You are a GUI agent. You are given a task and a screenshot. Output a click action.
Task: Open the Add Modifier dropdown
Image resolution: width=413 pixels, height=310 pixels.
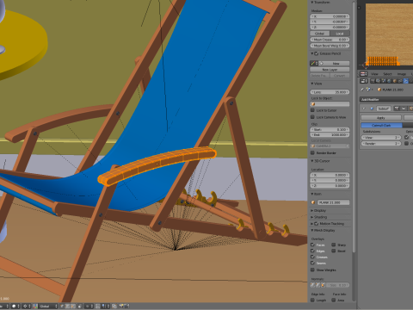point(386,99)
